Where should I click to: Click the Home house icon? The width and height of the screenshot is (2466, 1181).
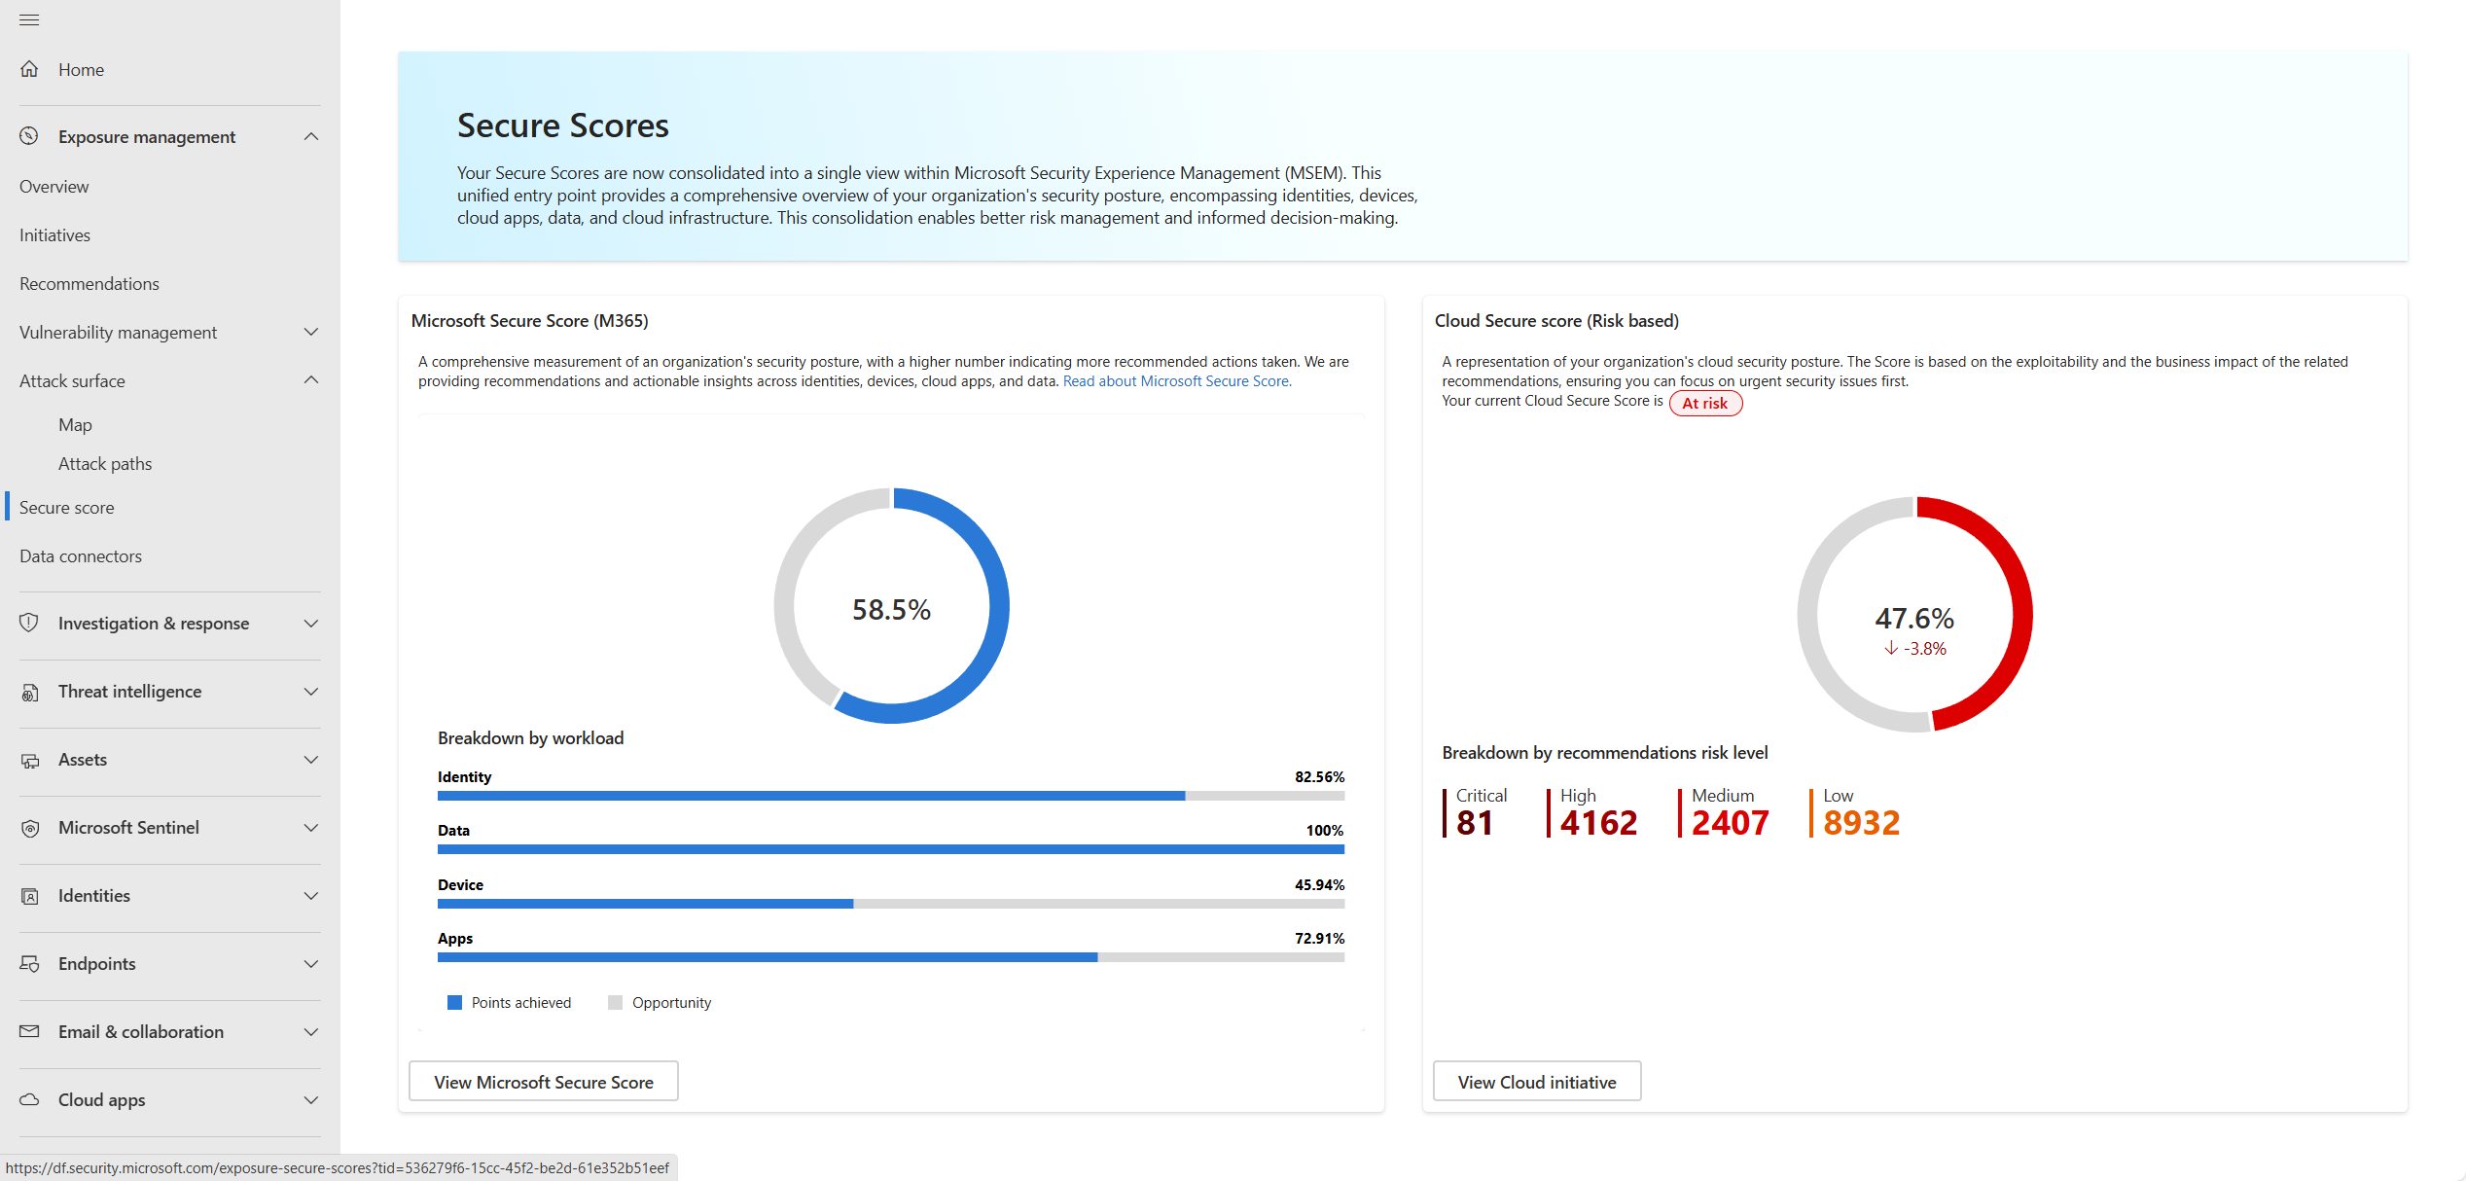[30, 69]
